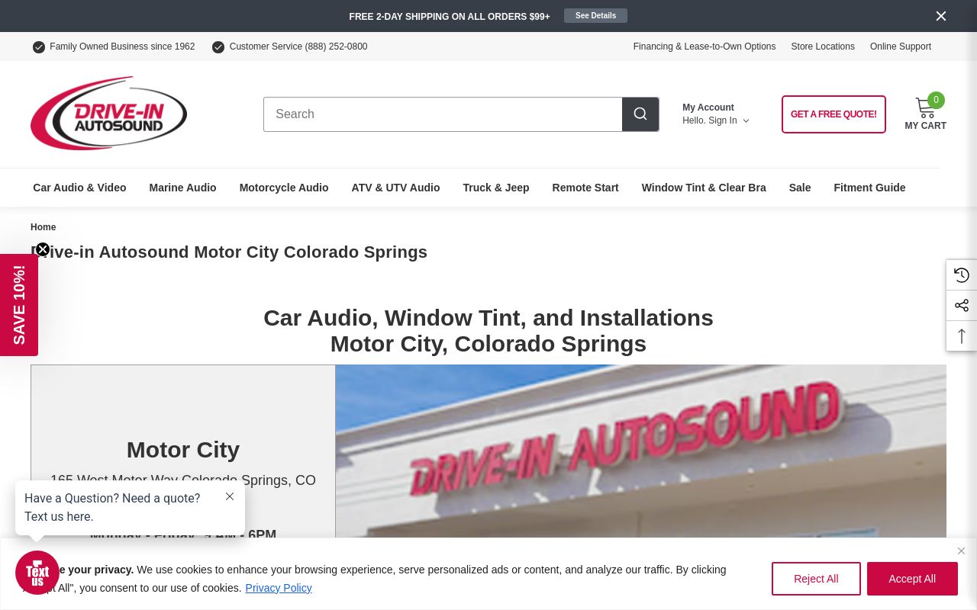Open the Fitment Guide menu item
Screen dimensions: 977x610
[x=869, y=188]
